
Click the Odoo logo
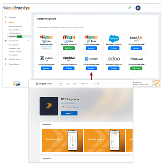tap(114, 59)
